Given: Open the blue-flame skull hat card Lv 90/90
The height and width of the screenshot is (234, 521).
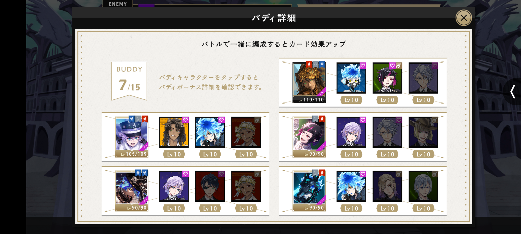Looking at the screenshot, I should 132,191.
